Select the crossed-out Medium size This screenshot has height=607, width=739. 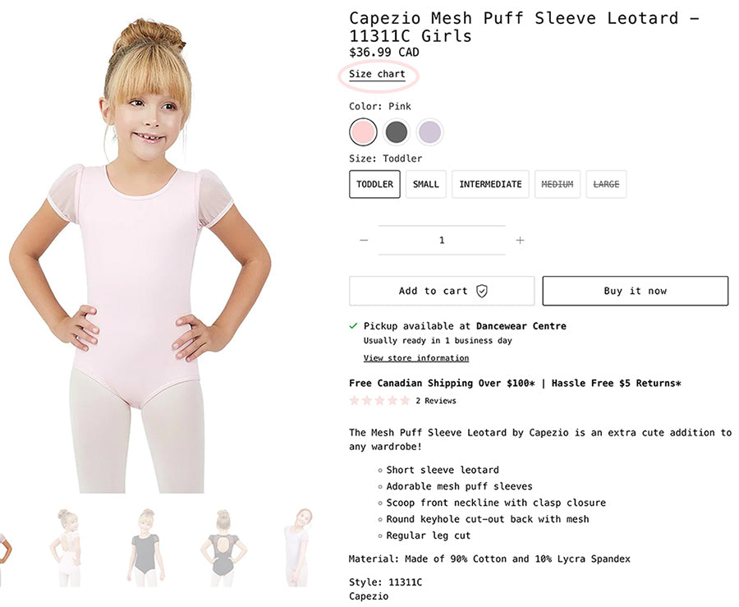tap(558, 184)
